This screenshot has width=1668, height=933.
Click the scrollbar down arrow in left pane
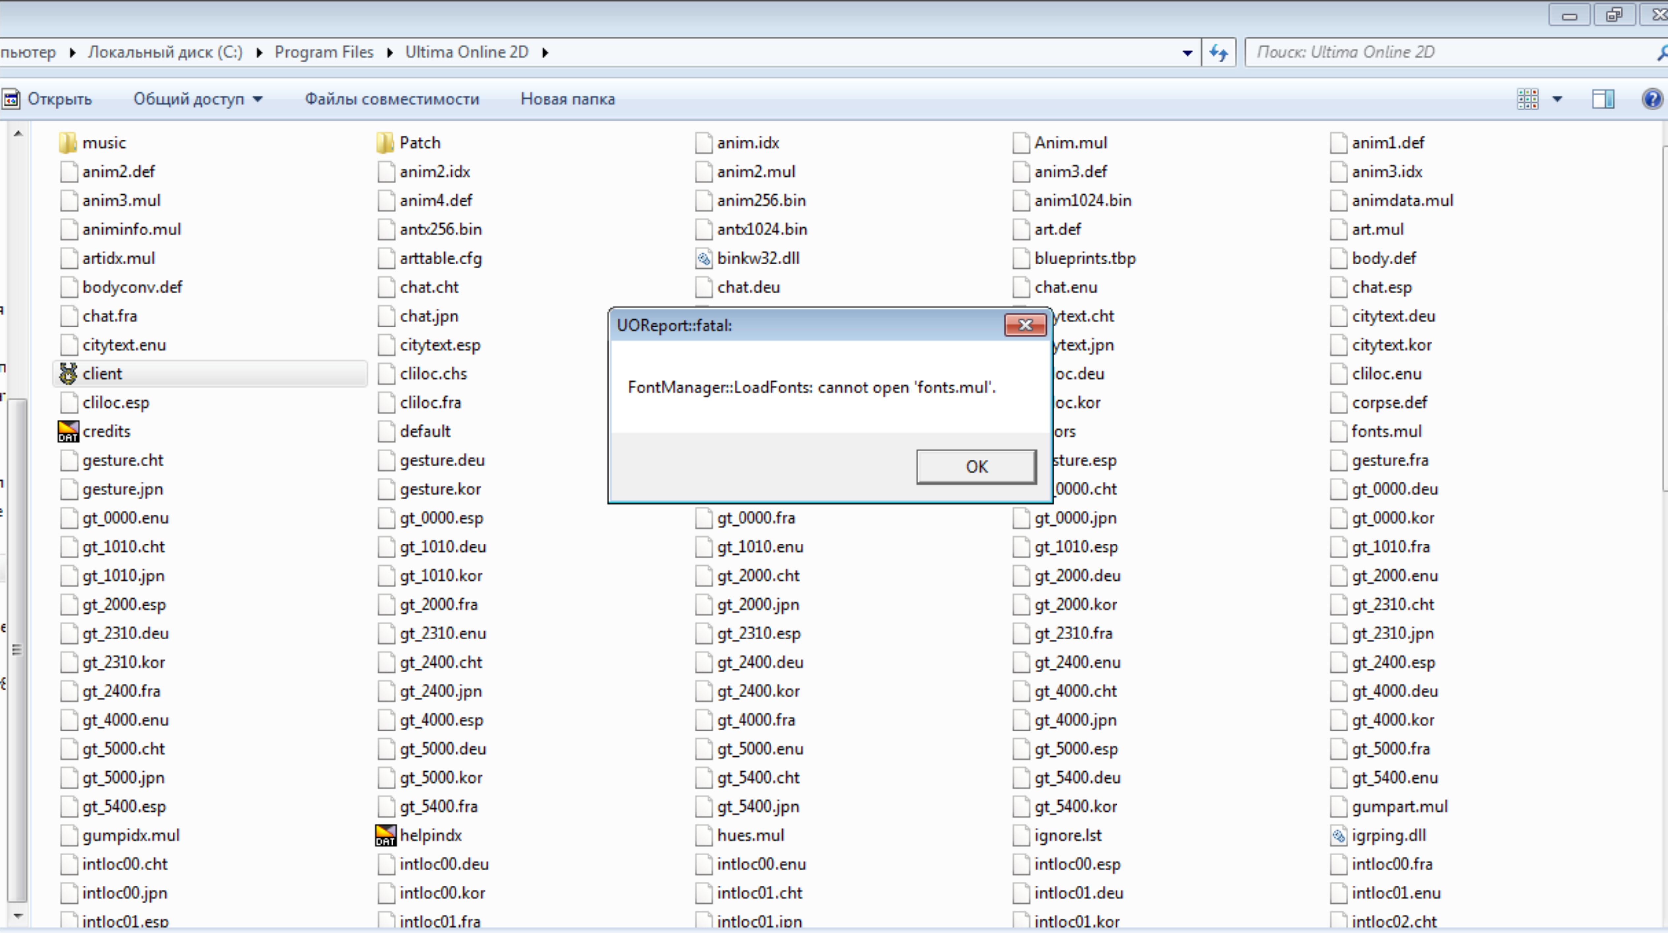[18, 916]
